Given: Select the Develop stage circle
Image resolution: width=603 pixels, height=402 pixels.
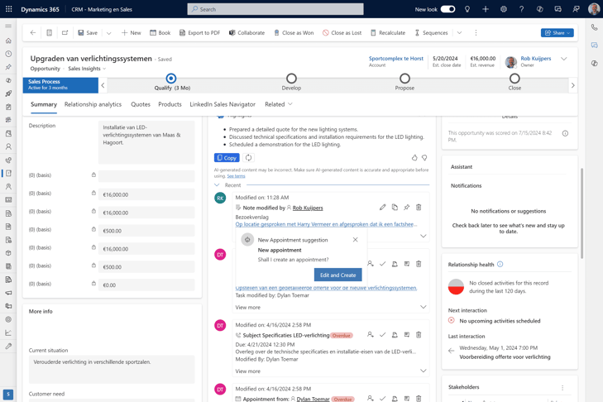Looking at the screenshot, I should 291,79.
